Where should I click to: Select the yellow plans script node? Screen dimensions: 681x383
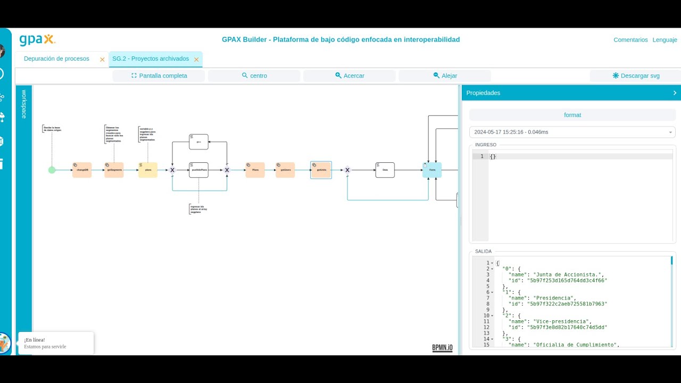148,170
